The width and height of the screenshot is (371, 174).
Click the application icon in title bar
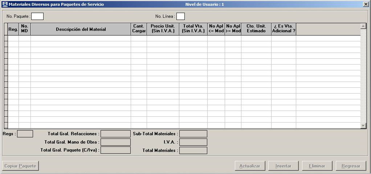click(5, 4)
